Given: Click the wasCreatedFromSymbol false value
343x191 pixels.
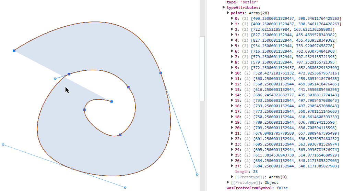Looking at the screenshot, I should pyautogui.click(x=282, y=188).
